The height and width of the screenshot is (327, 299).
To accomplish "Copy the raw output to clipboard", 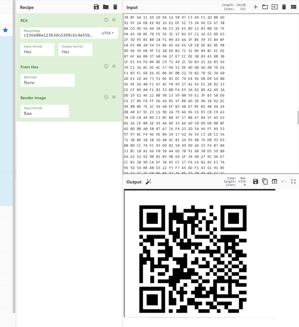I will (x=265, y=181).
